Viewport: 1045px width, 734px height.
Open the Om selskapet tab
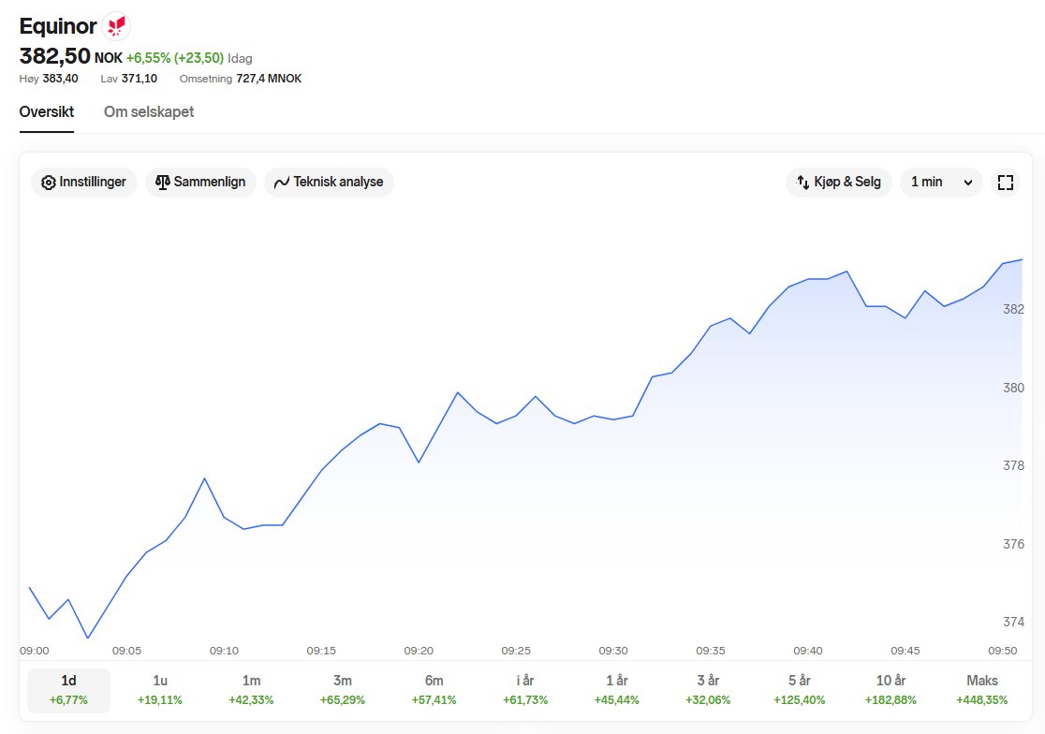click(x=149, y=112)
